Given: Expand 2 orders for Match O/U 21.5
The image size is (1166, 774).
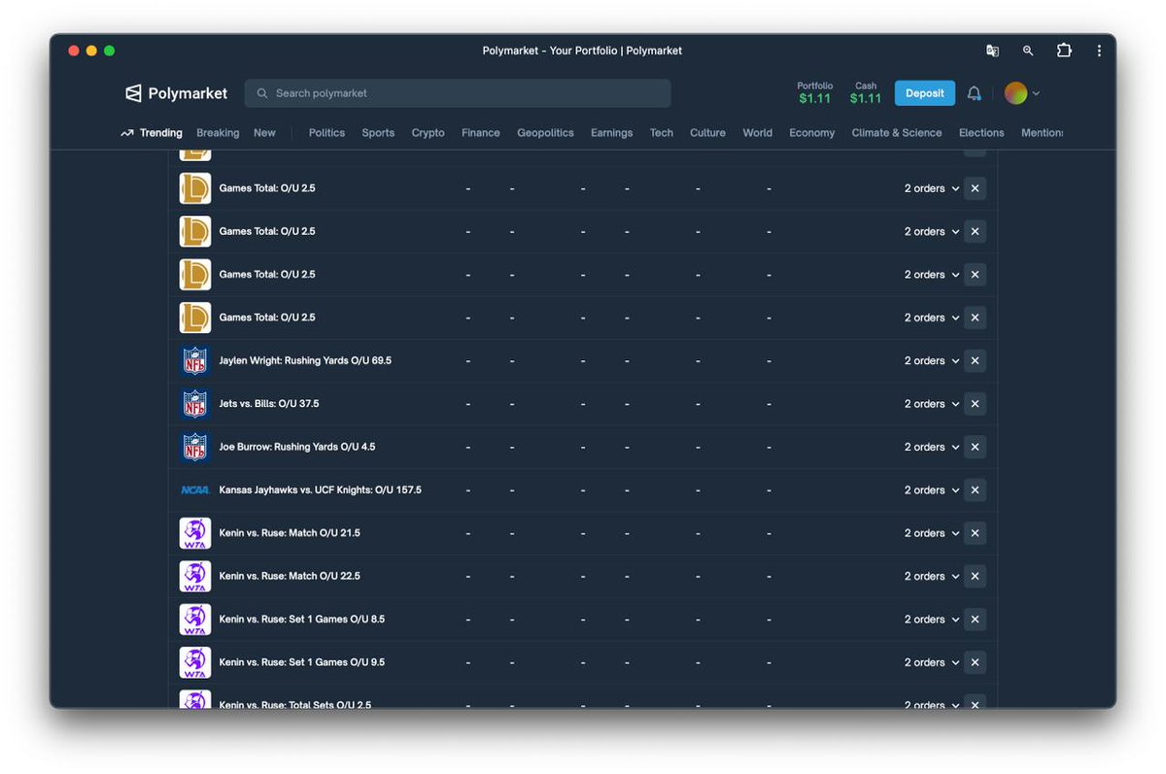Looking at the screenshot, I should pos(932,533).
